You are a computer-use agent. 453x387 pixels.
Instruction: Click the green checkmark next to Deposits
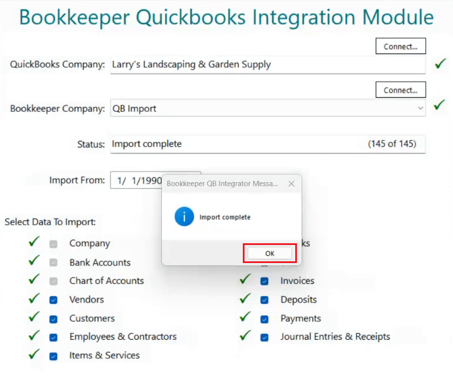coord(245,298)
